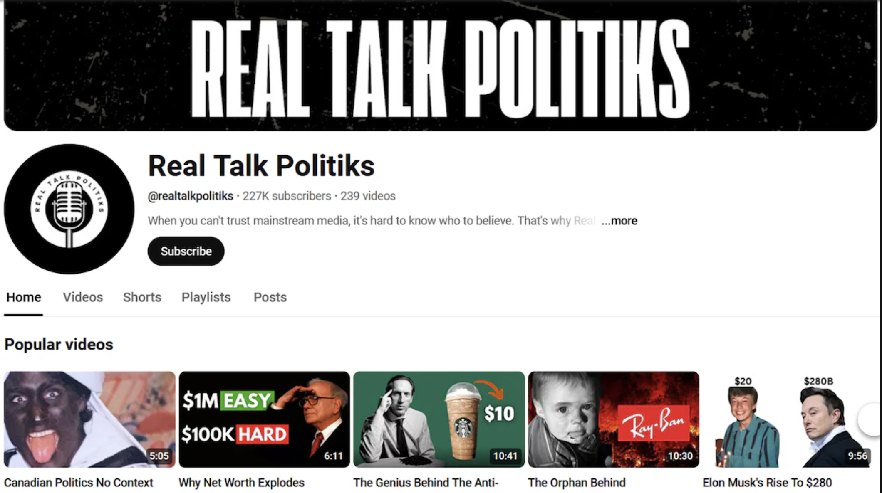Select the Home tab
The width and height of the screenshot is (882, 493).
click(x=24, y=297)
